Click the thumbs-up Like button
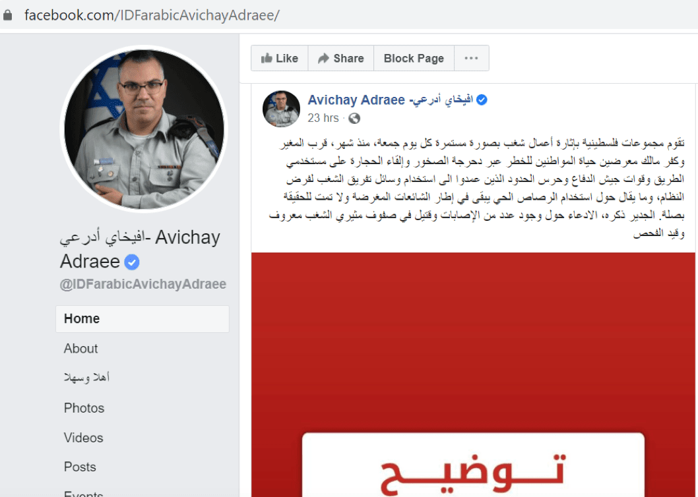 [280, 58]
